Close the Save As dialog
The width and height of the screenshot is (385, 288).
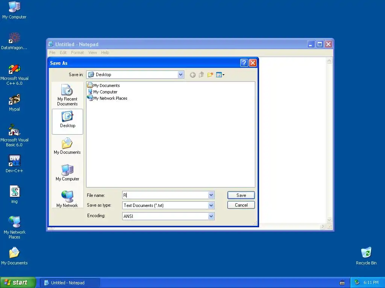253,63
